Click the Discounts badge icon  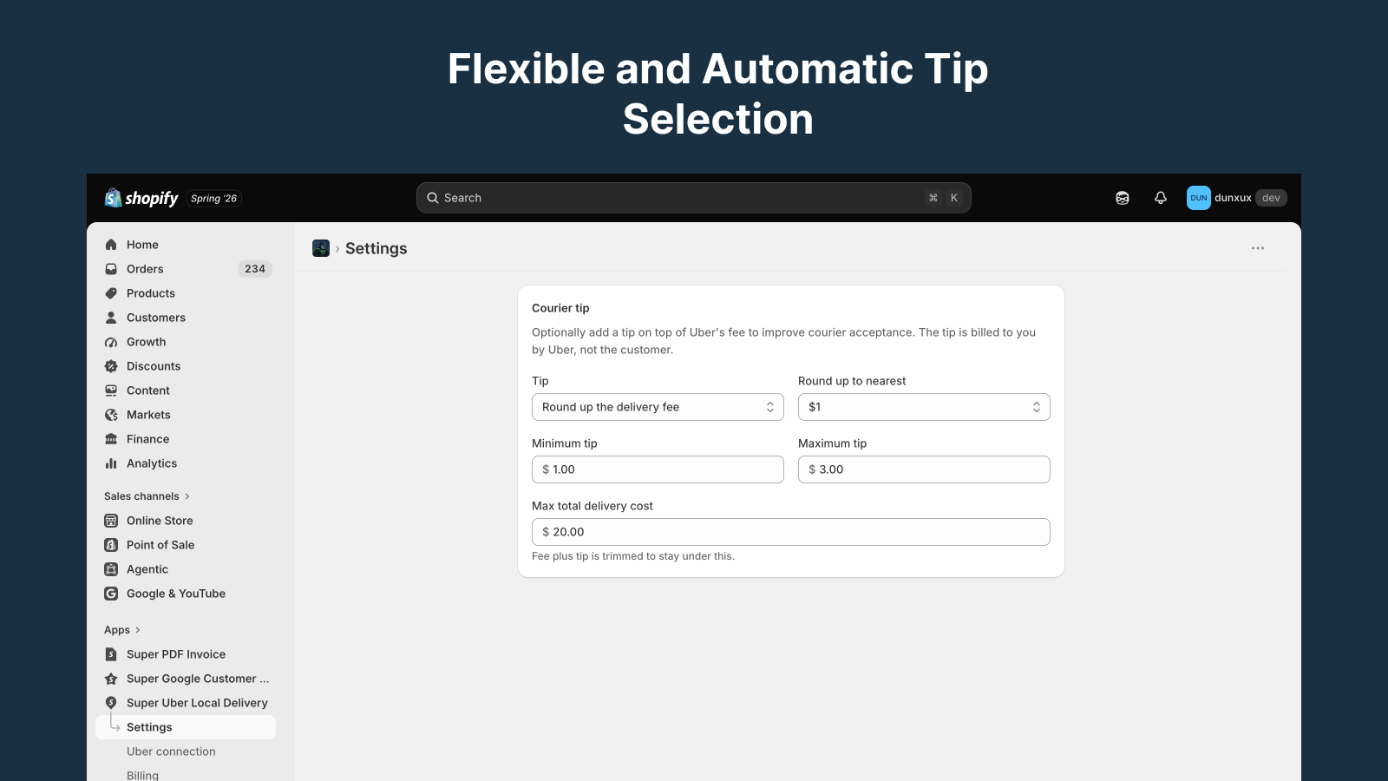111,366
